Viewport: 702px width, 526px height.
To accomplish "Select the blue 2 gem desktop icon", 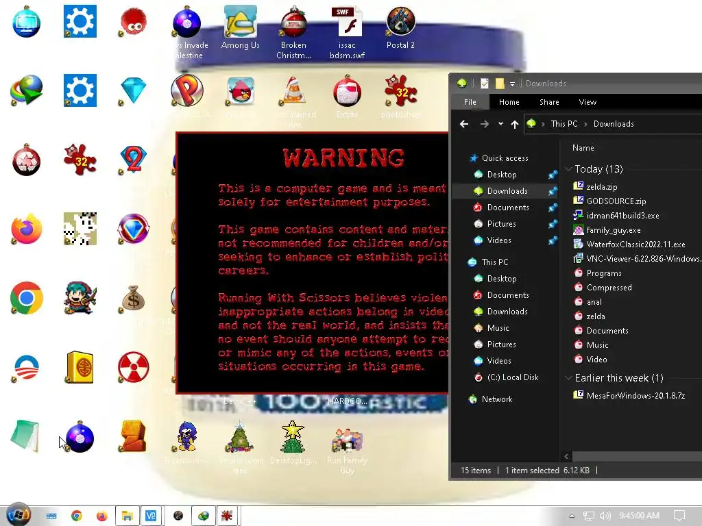I will (x=134, y=160).
